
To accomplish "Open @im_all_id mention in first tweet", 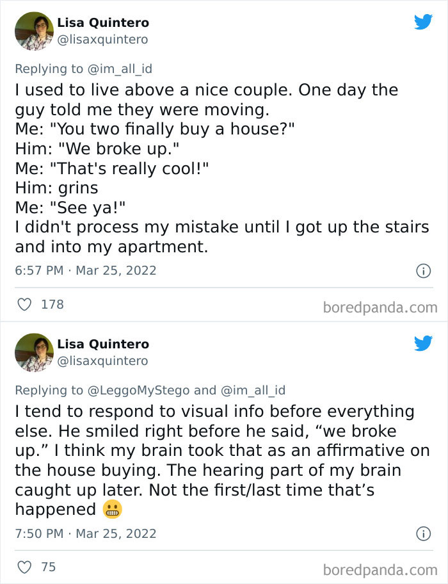I will pyautogui.click(x=120, y=69).
